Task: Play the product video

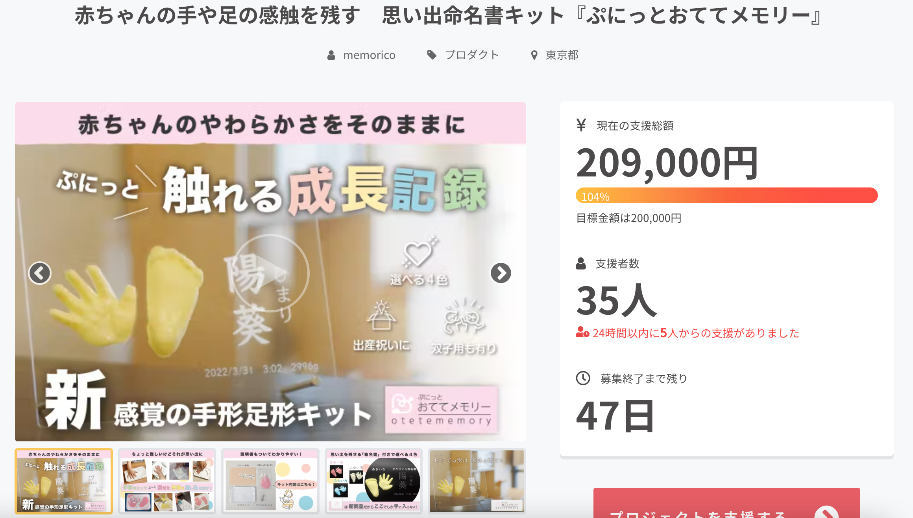Action: (x=270, y=273)
